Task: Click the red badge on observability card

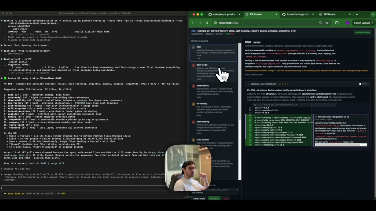Action: [193, 86]
